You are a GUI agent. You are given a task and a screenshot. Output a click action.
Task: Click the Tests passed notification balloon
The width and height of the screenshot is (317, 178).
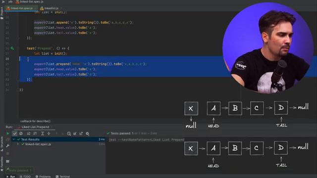pos(20,170)
